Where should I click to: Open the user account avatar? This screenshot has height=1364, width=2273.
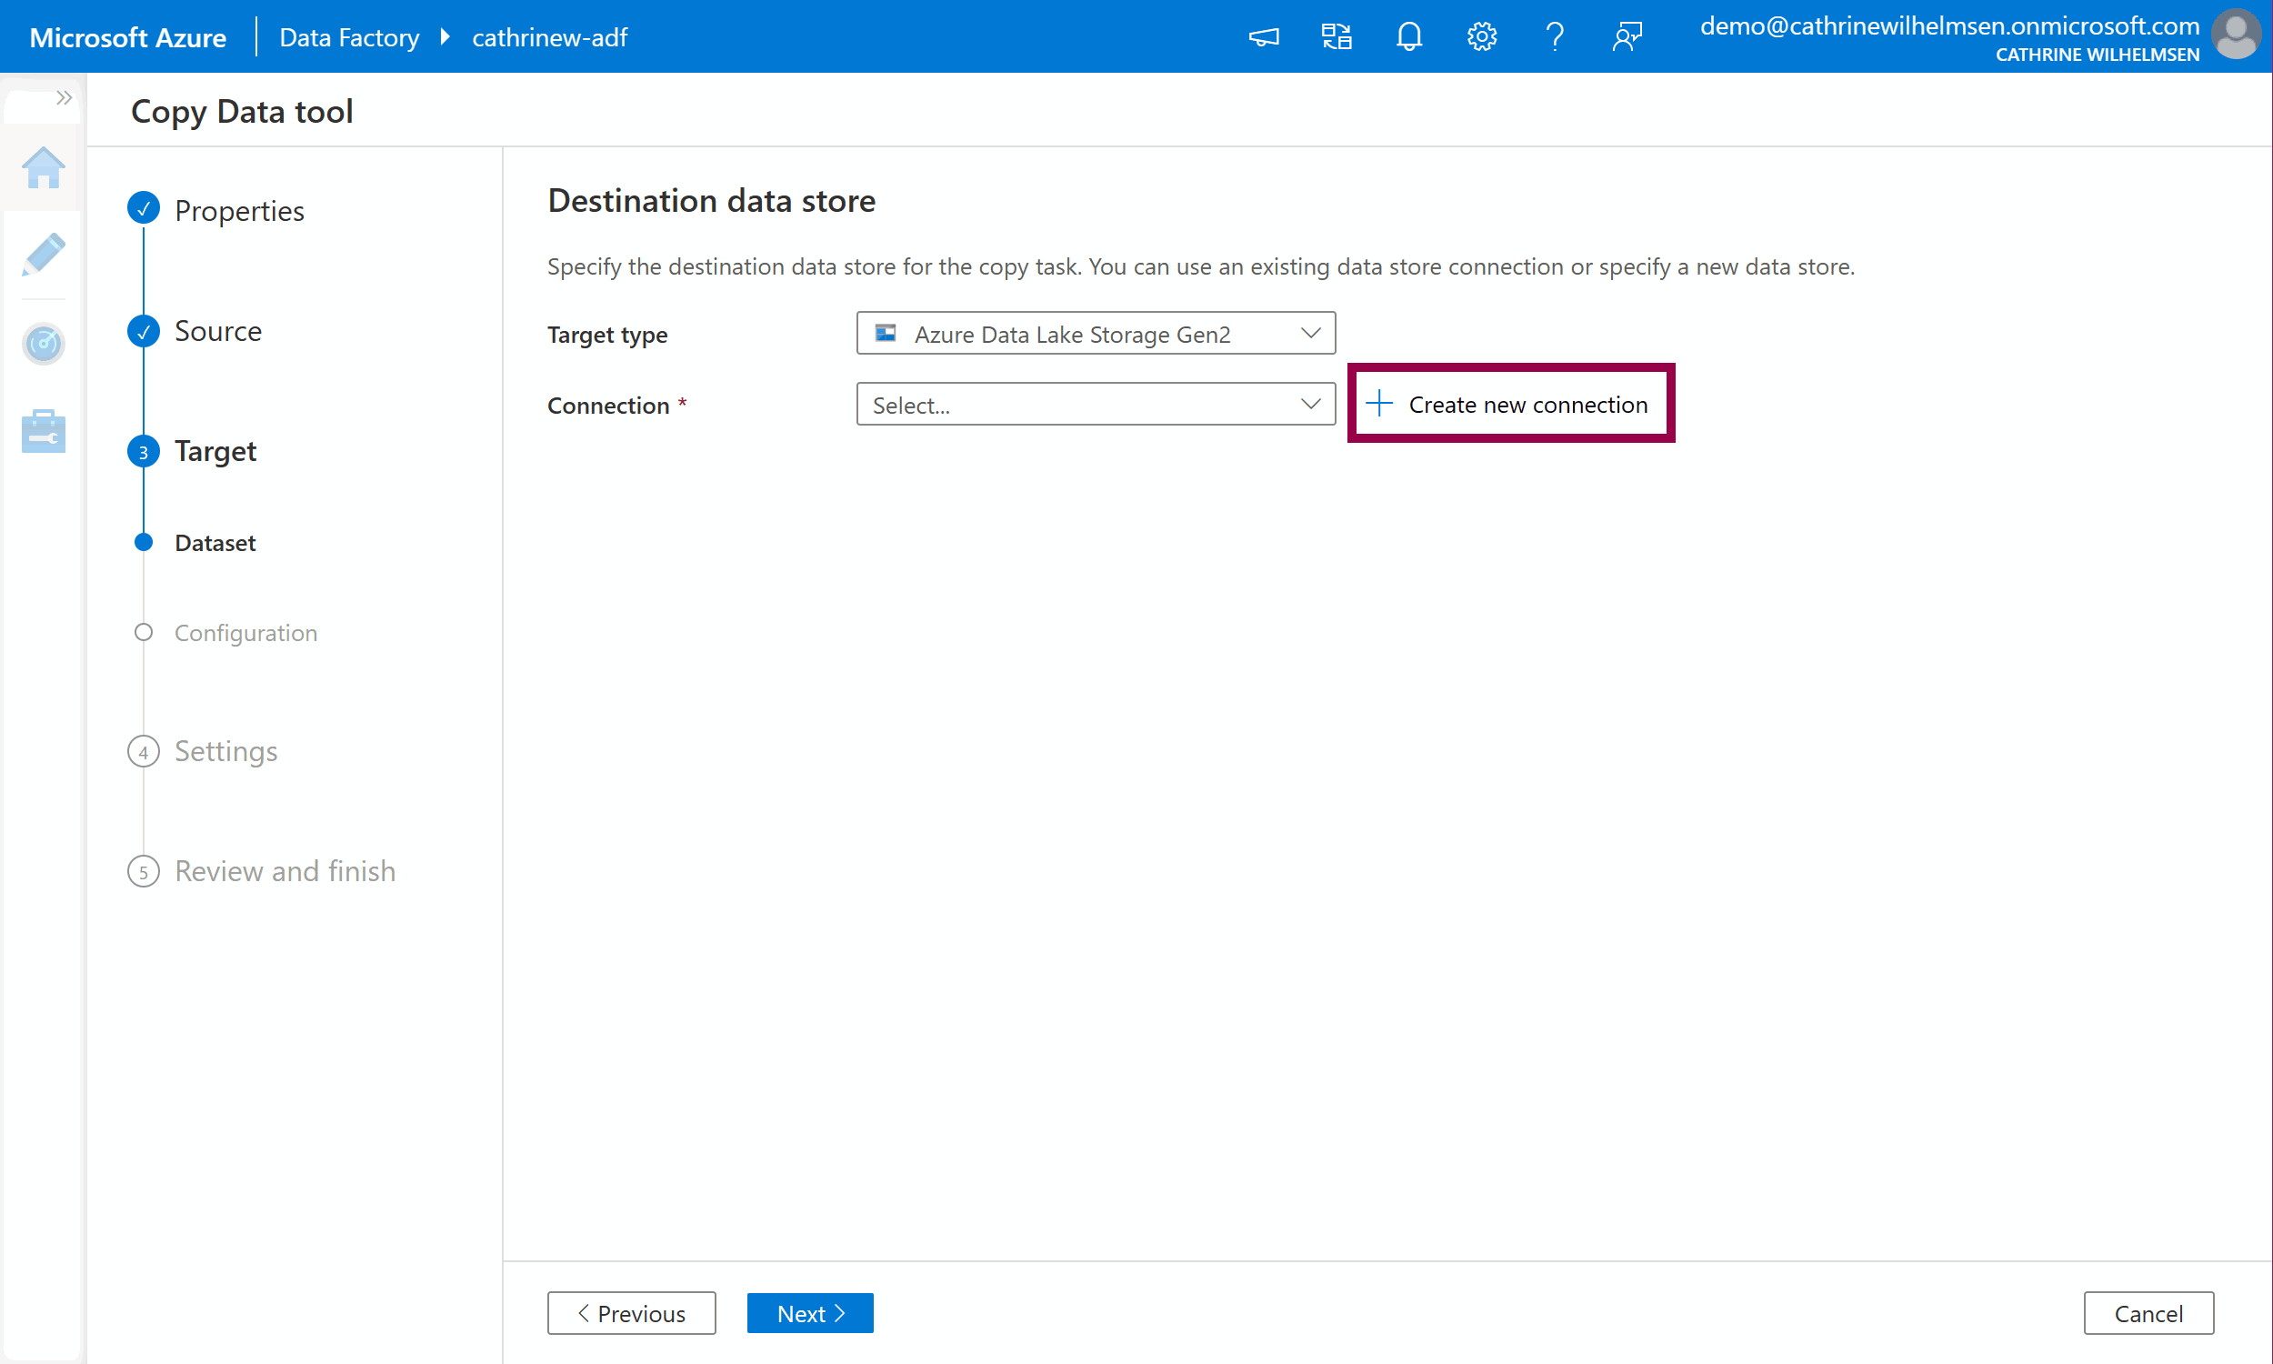pyautogui.click(x=2236, y=36)
